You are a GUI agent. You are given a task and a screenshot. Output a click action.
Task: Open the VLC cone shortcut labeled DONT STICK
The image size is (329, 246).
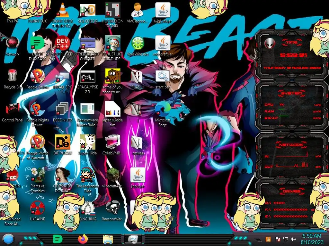(x=63, y=15)
